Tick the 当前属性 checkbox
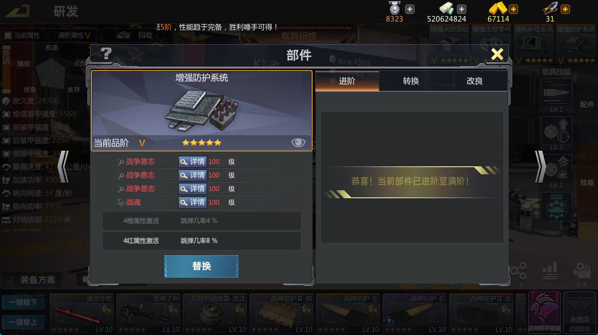Image resolution: width=598 pixels, height=335 pixels. (8, 35)
